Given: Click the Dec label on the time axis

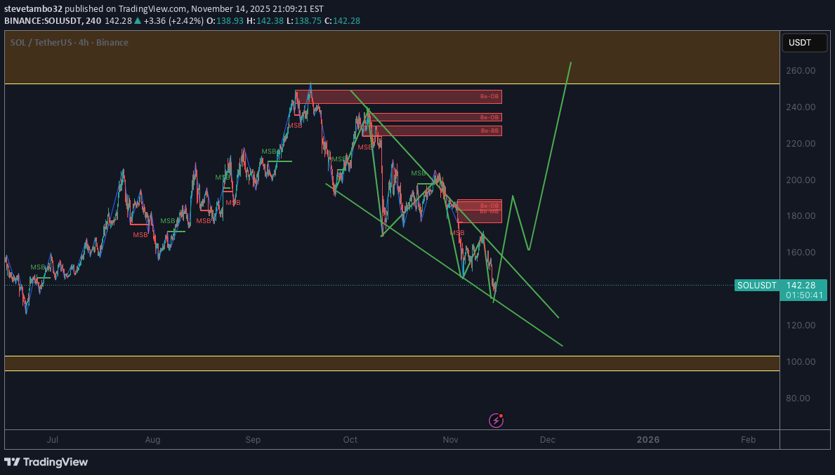Looking at the screenshot, I should coord(548,440).
